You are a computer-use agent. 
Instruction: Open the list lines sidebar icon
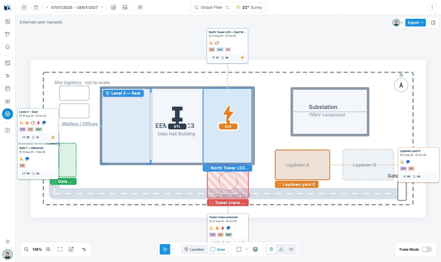coord(7,76)
